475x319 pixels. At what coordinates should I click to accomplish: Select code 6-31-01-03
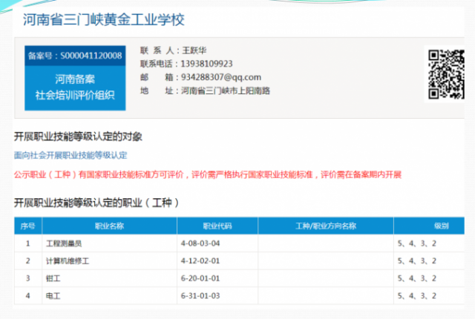pyautogui.click(x=200, y=296)
